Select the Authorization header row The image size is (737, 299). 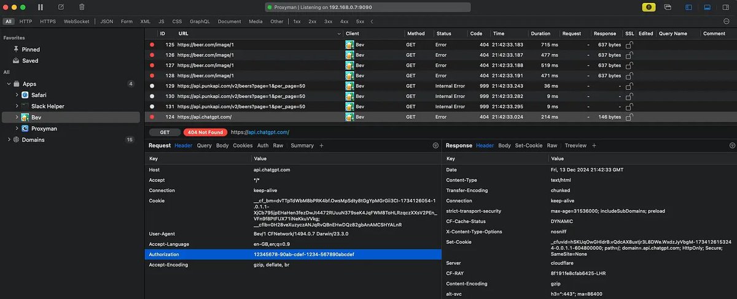293,254
